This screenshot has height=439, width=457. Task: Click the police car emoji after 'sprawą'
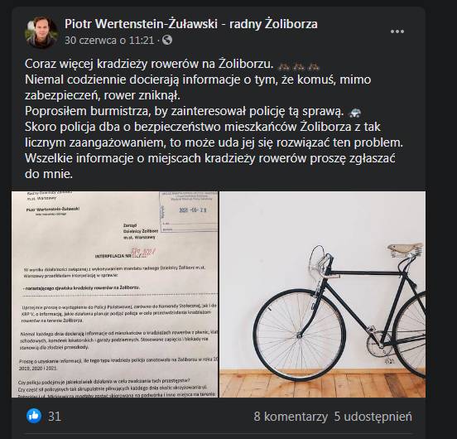tap(354, 112)
